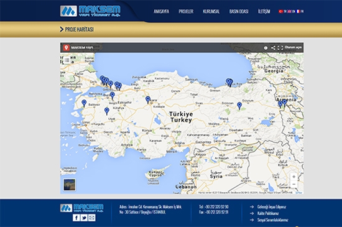342x227 pixels.
Task: Select the ILETISIM navigation link
Action: [x=264, y=11]
